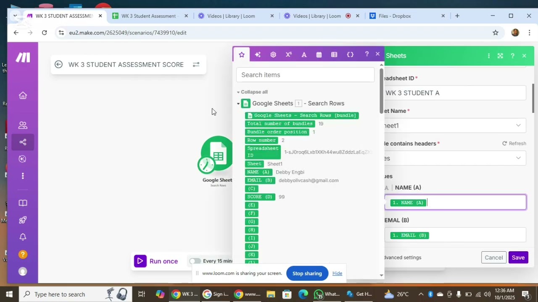Select the Spreadsheet ID pill
This screenshot has height=302, width=538.
[263, 152]
